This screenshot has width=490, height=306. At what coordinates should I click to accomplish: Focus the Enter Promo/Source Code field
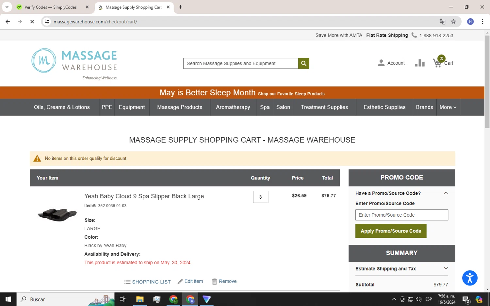[x=401, y=215]
